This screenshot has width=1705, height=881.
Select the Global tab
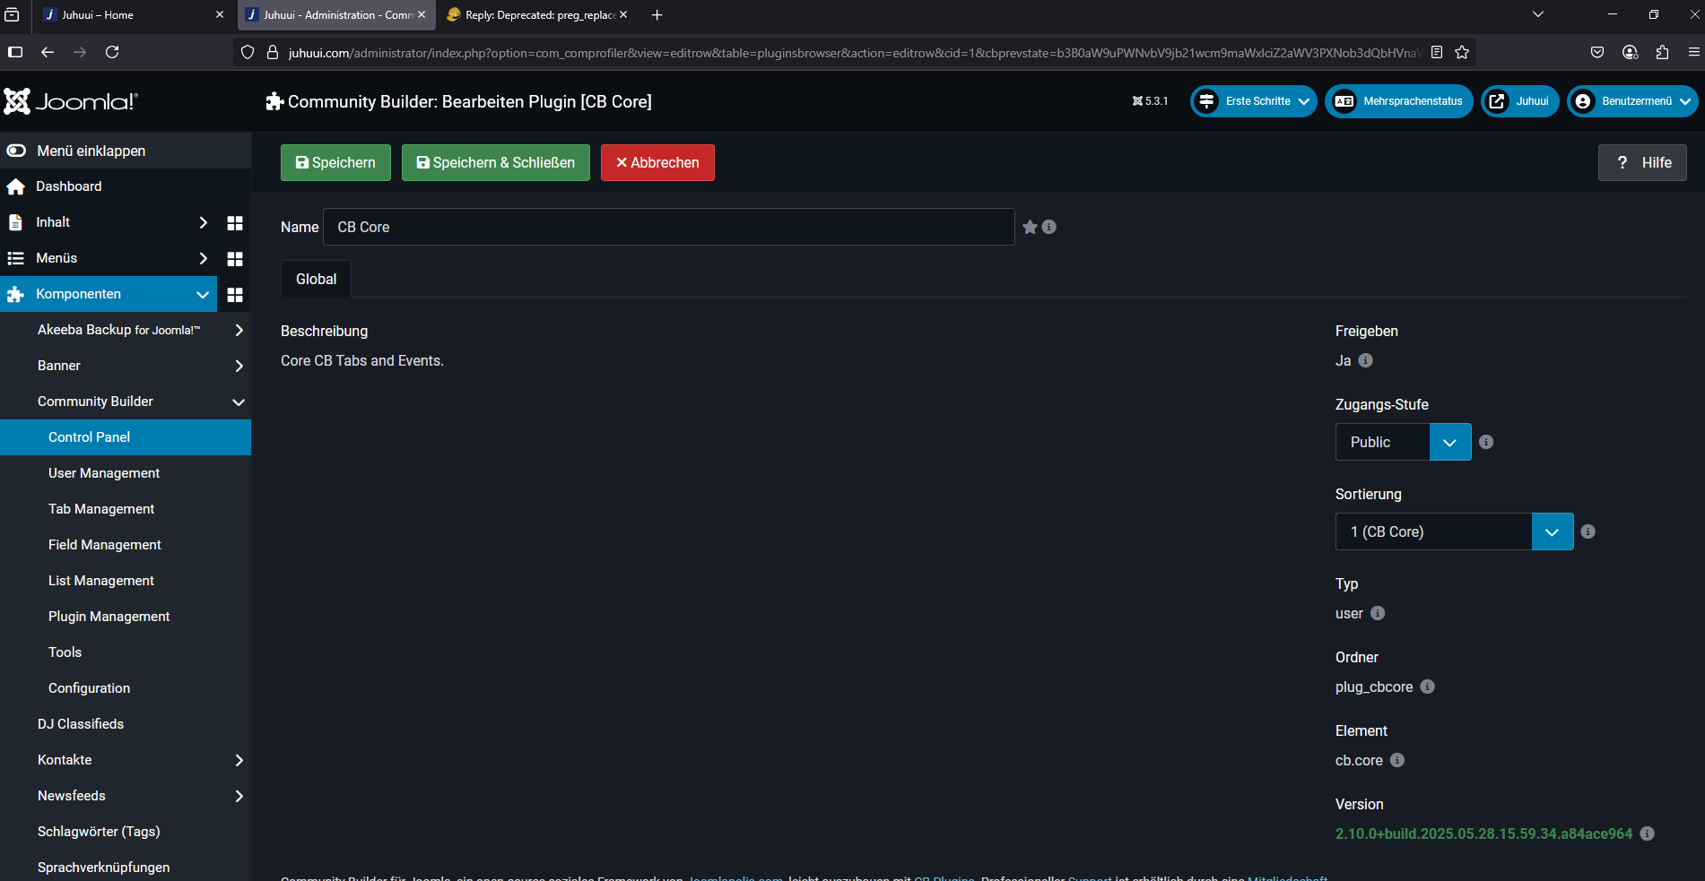pos(316,279)
